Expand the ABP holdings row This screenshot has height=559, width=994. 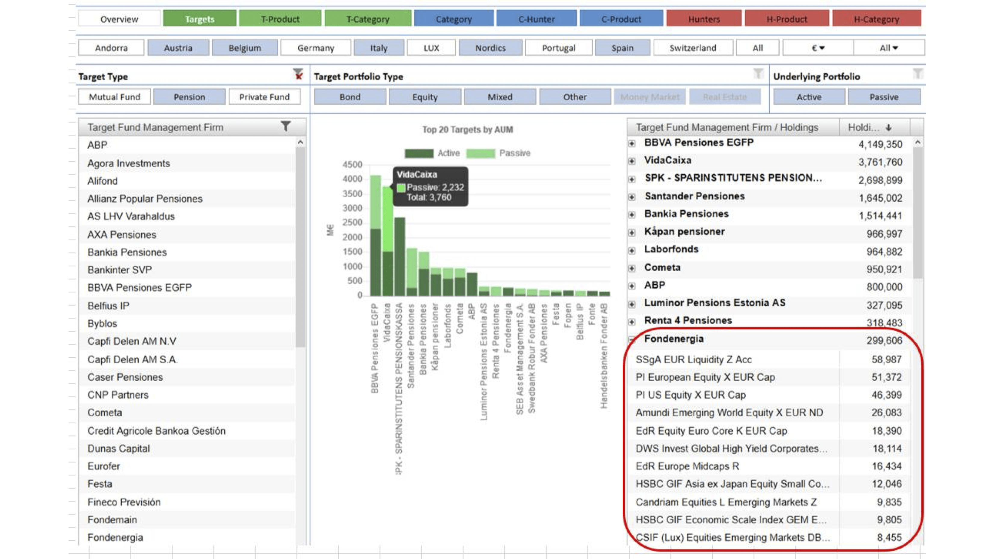632,286
